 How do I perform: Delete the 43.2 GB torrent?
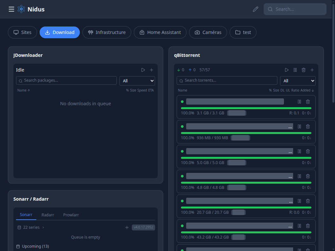[x=308, y=226]
